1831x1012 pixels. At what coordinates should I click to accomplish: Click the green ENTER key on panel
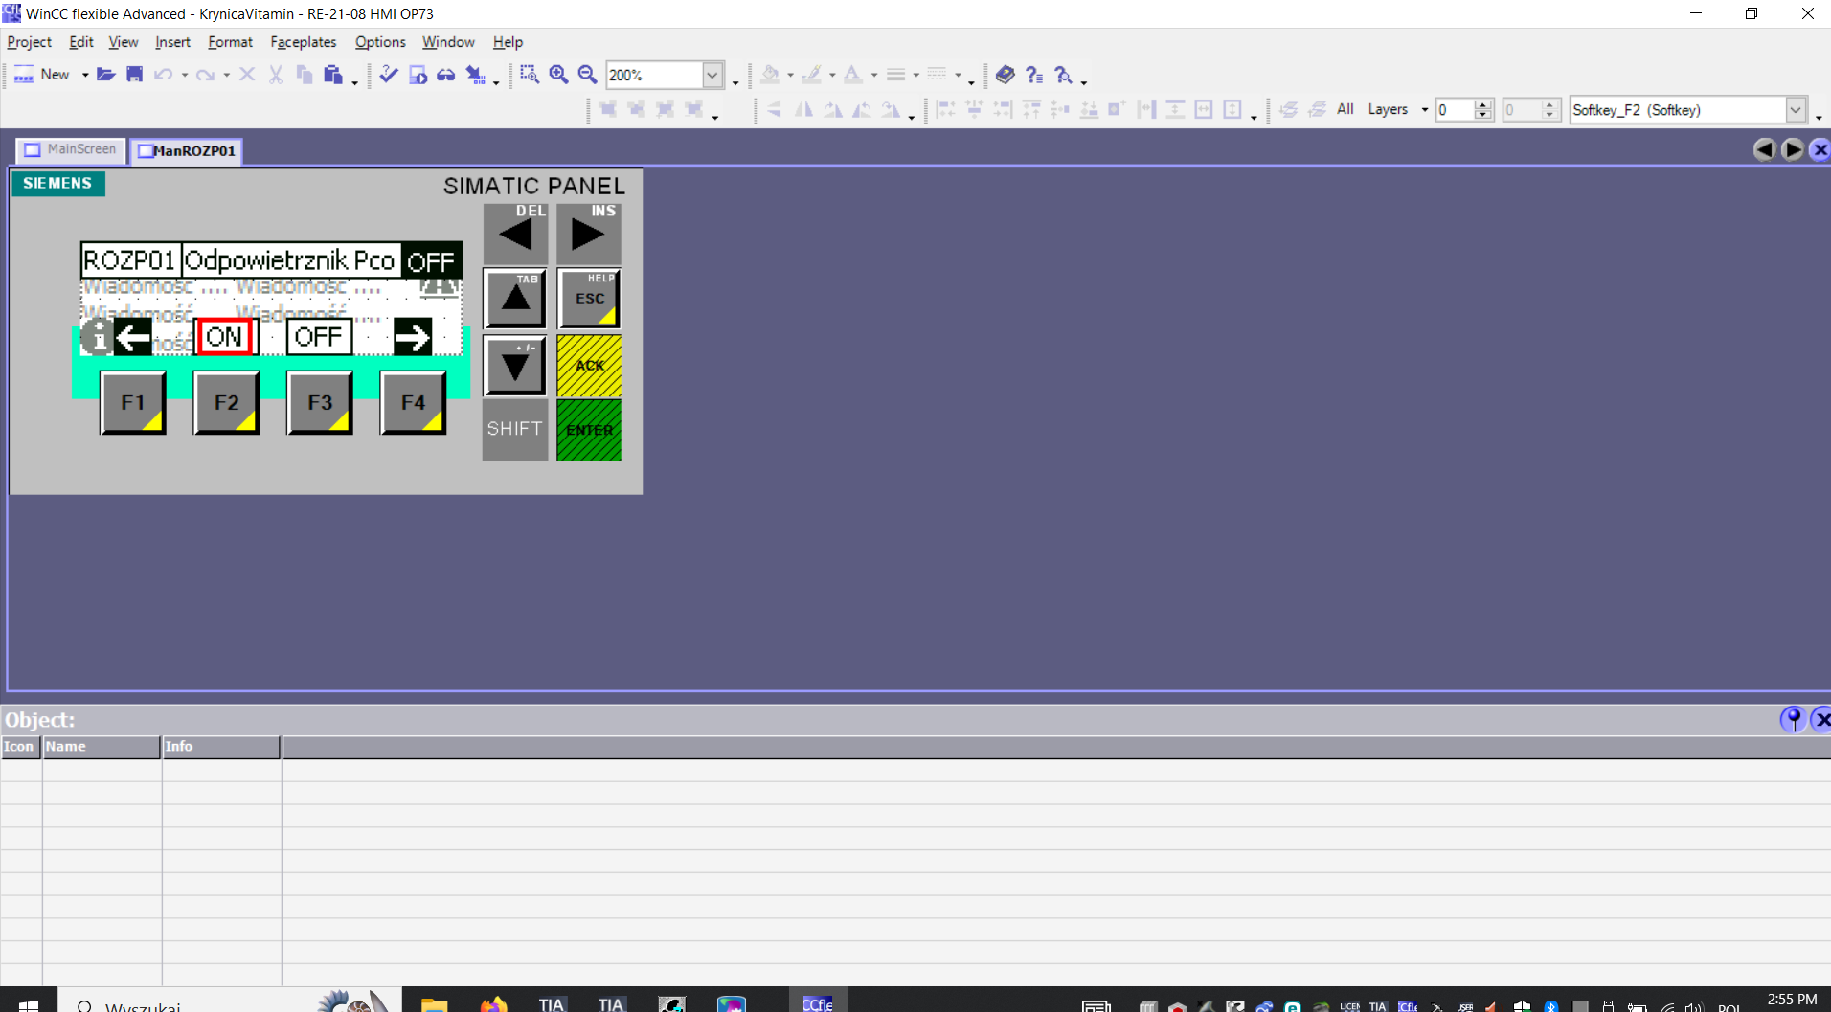coord(589,430)
